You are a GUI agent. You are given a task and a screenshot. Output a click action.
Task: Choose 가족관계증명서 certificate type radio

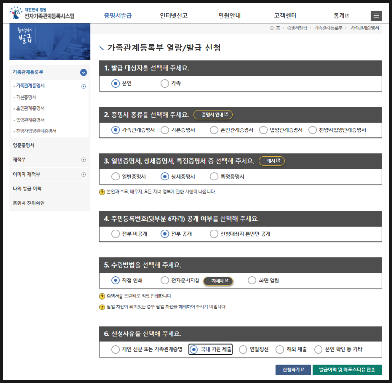pos(115,130)
